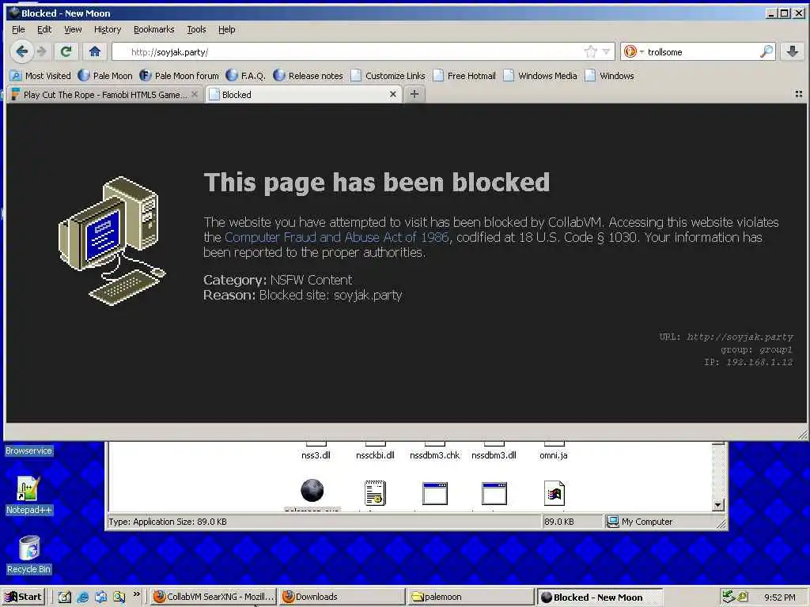Click the network tray icon
Image resolution: width=810 pixels, height=607 pixels.
(x=729, y=597)
